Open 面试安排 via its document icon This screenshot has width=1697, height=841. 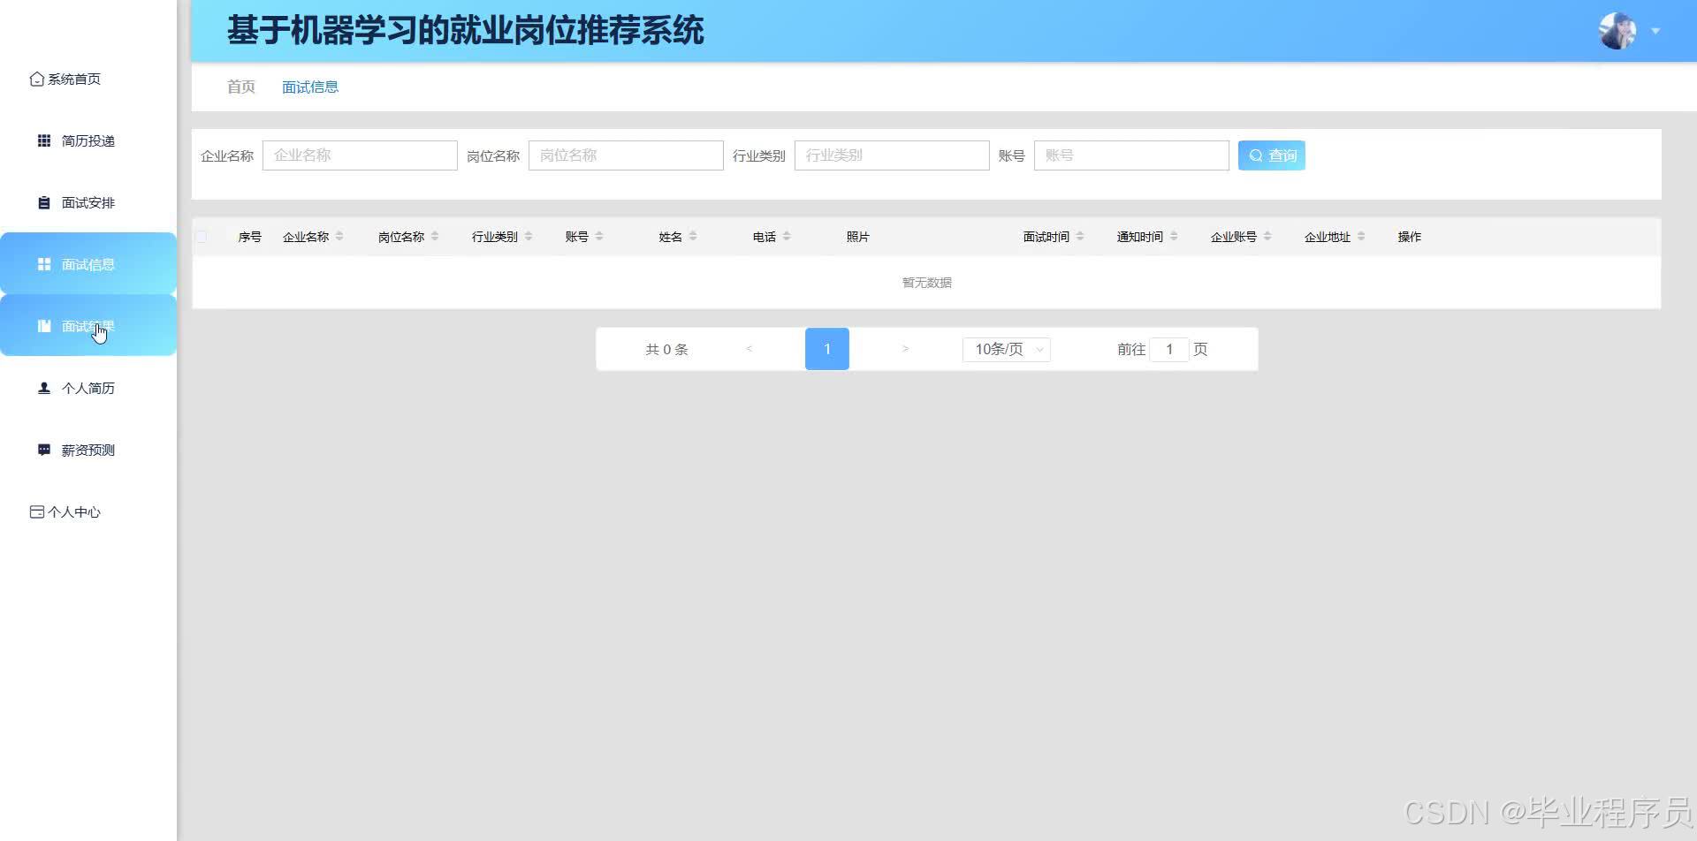[x=43, y=201]
